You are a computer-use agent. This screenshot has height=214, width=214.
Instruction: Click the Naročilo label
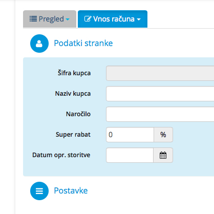pyautogui.click(x=78, y=114)
